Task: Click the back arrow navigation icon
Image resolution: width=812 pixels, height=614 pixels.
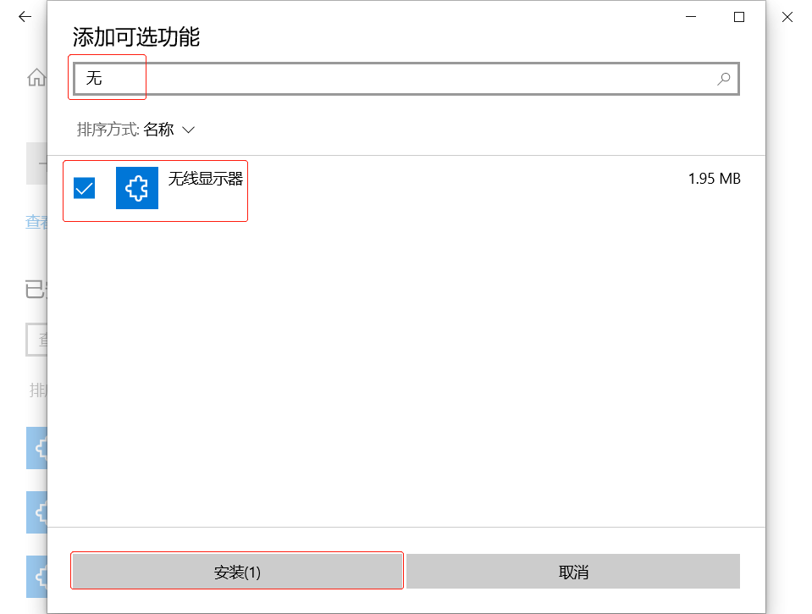Action: tap(24, 16)
